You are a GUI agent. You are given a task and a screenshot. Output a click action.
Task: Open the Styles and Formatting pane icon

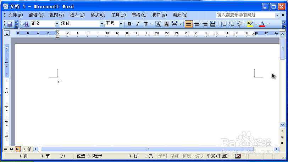(26, 24)
